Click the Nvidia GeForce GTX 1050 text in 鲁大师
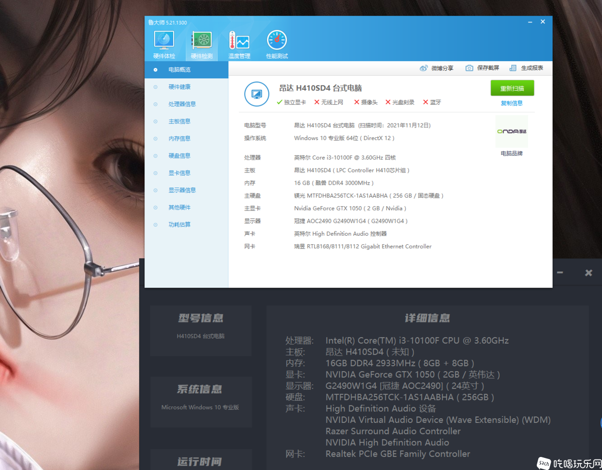This screenshot has height=470, width=602. pyautogui.click(x=350, y=208)
